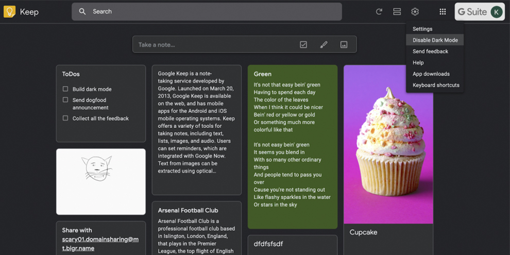
Task: Click the Keep title text
Action: pos(29,12)
